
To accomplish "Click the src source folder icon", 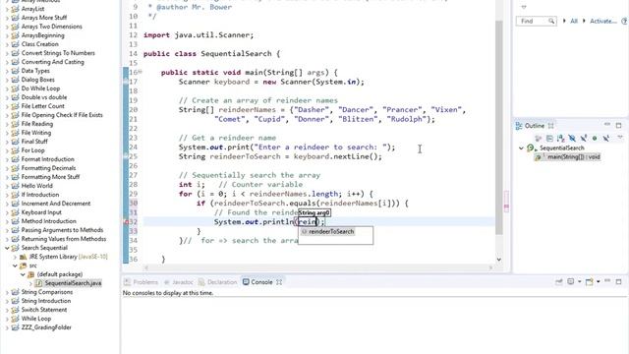I will point(24,265).
